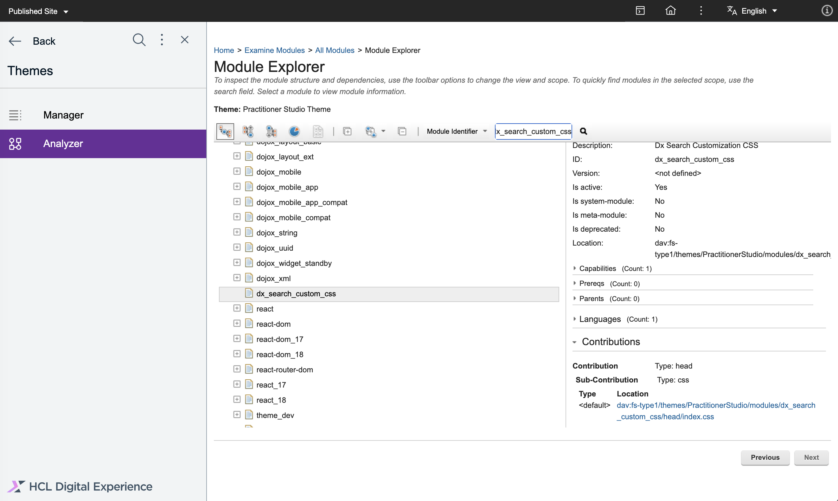
Task: Open the pie chart analysis view
Action: pyautogui.click(x=294, y=131)
